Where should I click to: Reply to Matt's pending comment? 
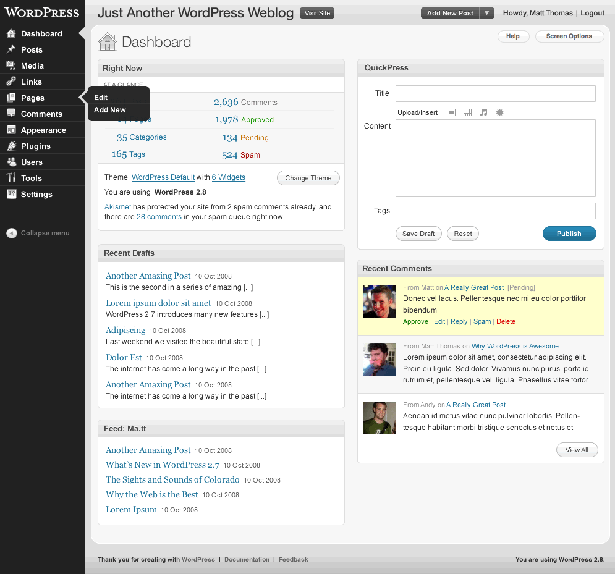pyautogui.click(x=459, y=321)
